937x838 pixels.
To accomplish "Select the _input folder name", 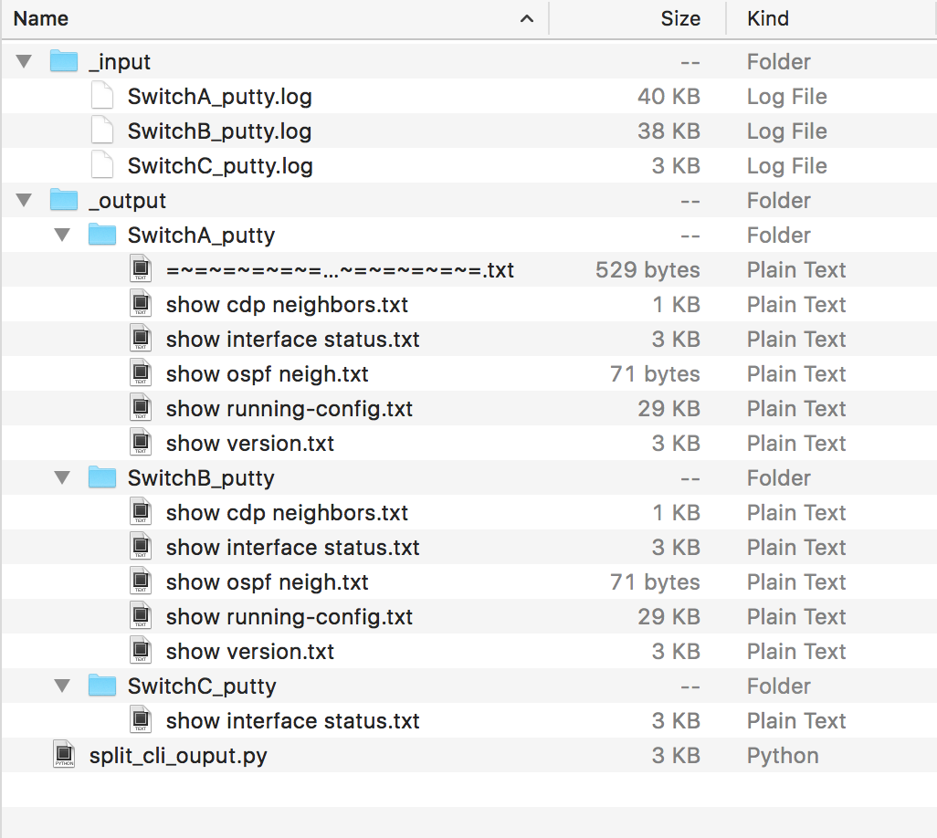I will pyautogui.click(x=120, y=61).
